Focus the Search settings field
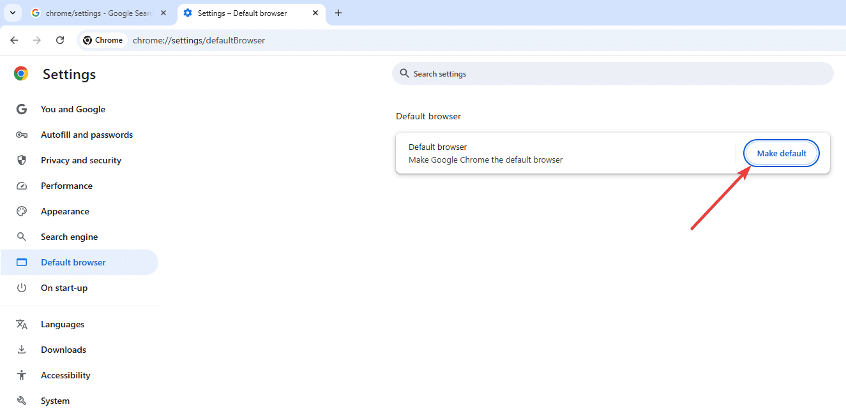 [x=612, y=73]
